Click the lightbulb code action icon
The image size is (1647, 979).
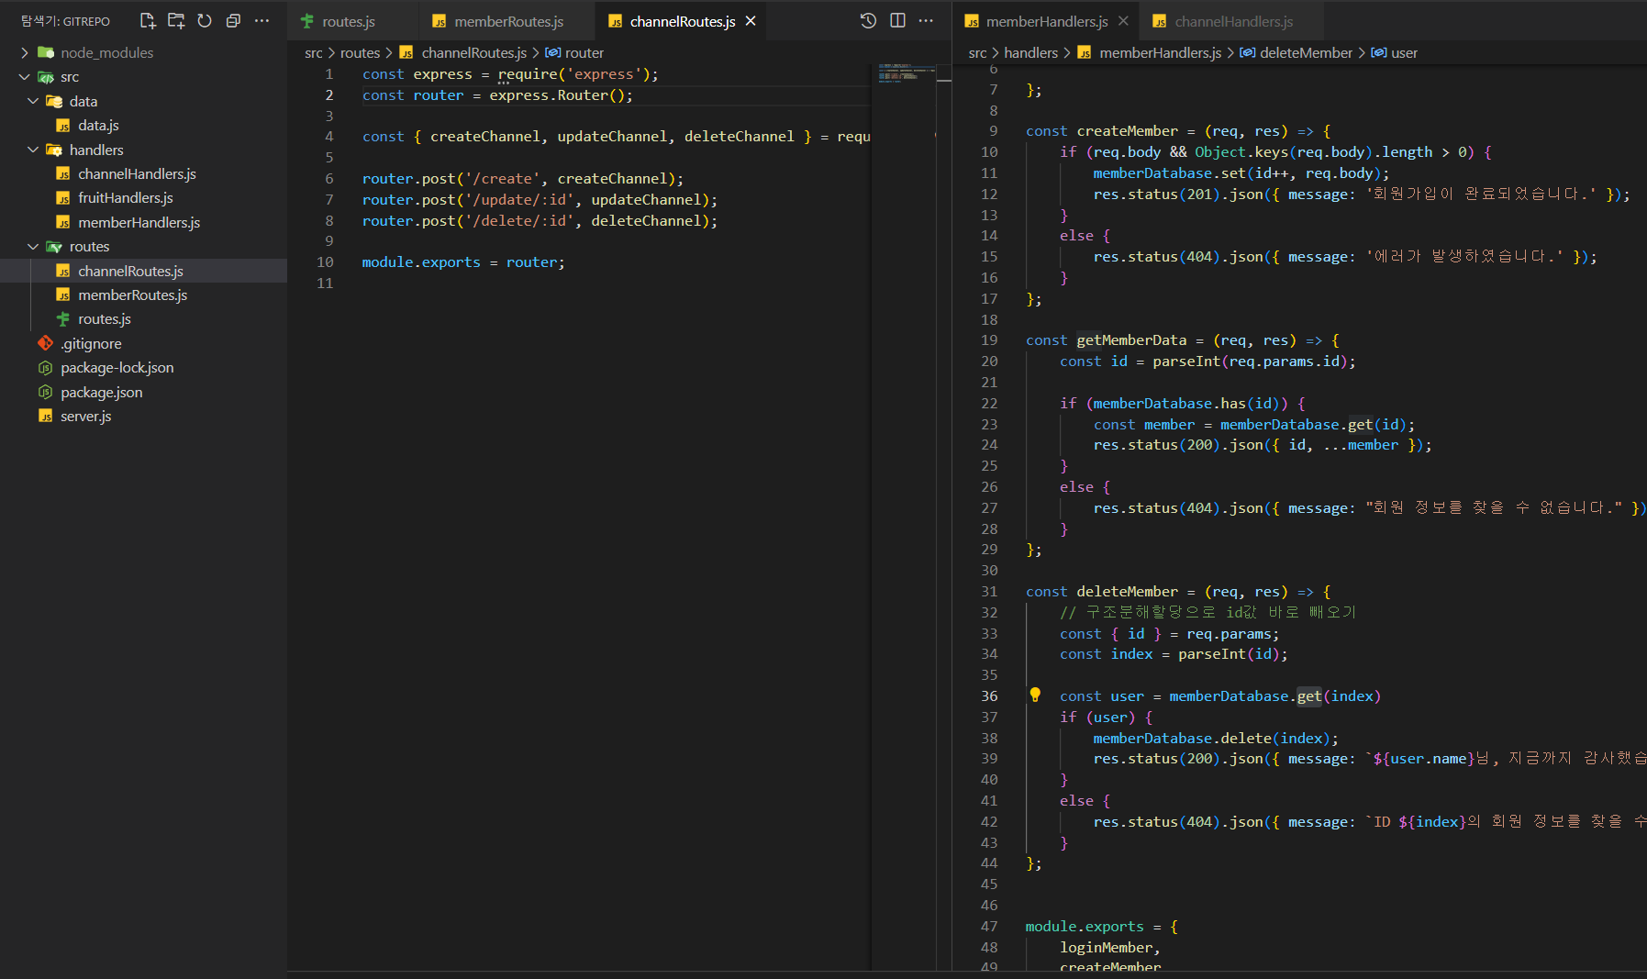tap(1035, 695)
